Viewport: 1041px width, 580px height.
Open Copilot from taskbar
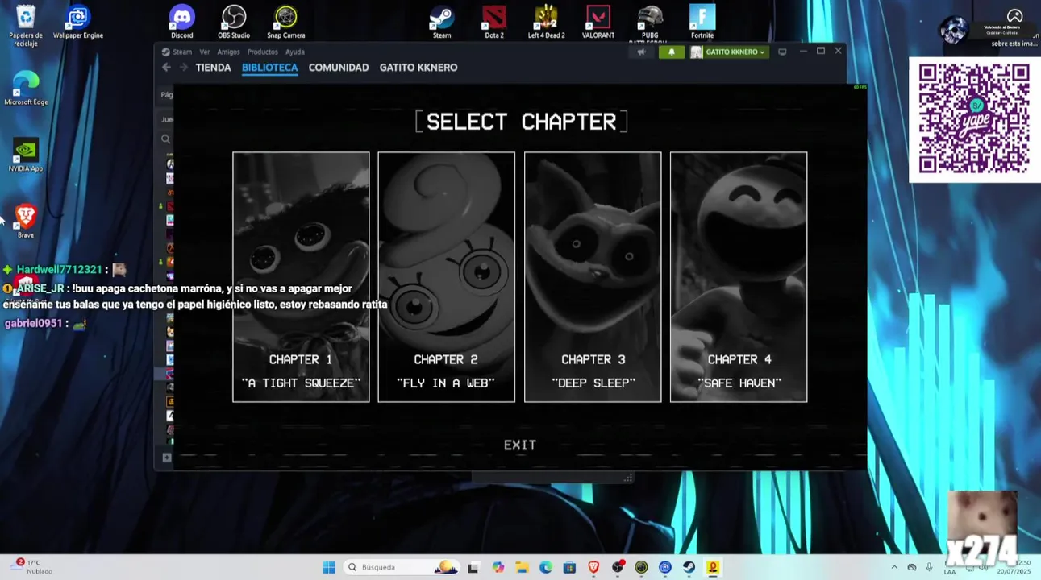click(x=498, y=567)
